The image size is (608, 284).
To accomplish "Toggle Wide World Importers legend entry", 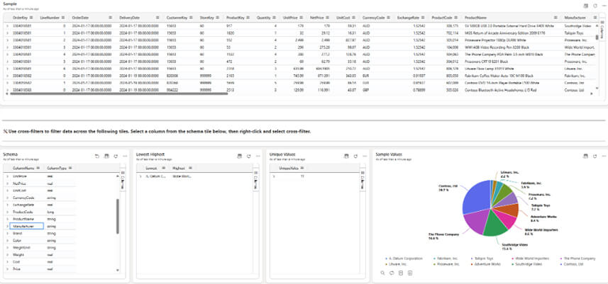I will (530, 259).
